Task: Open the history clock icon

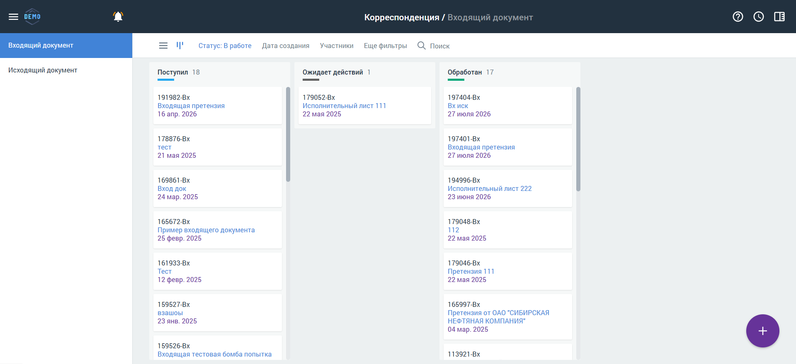Action: click(759, 17)
